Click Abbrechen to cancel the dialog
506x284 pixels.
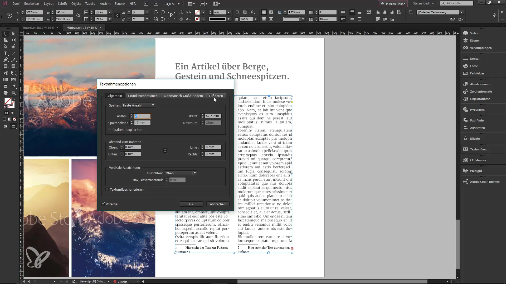click(x=218, y=204)
